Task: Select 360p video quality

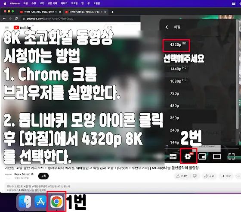Action: [174, 118]
